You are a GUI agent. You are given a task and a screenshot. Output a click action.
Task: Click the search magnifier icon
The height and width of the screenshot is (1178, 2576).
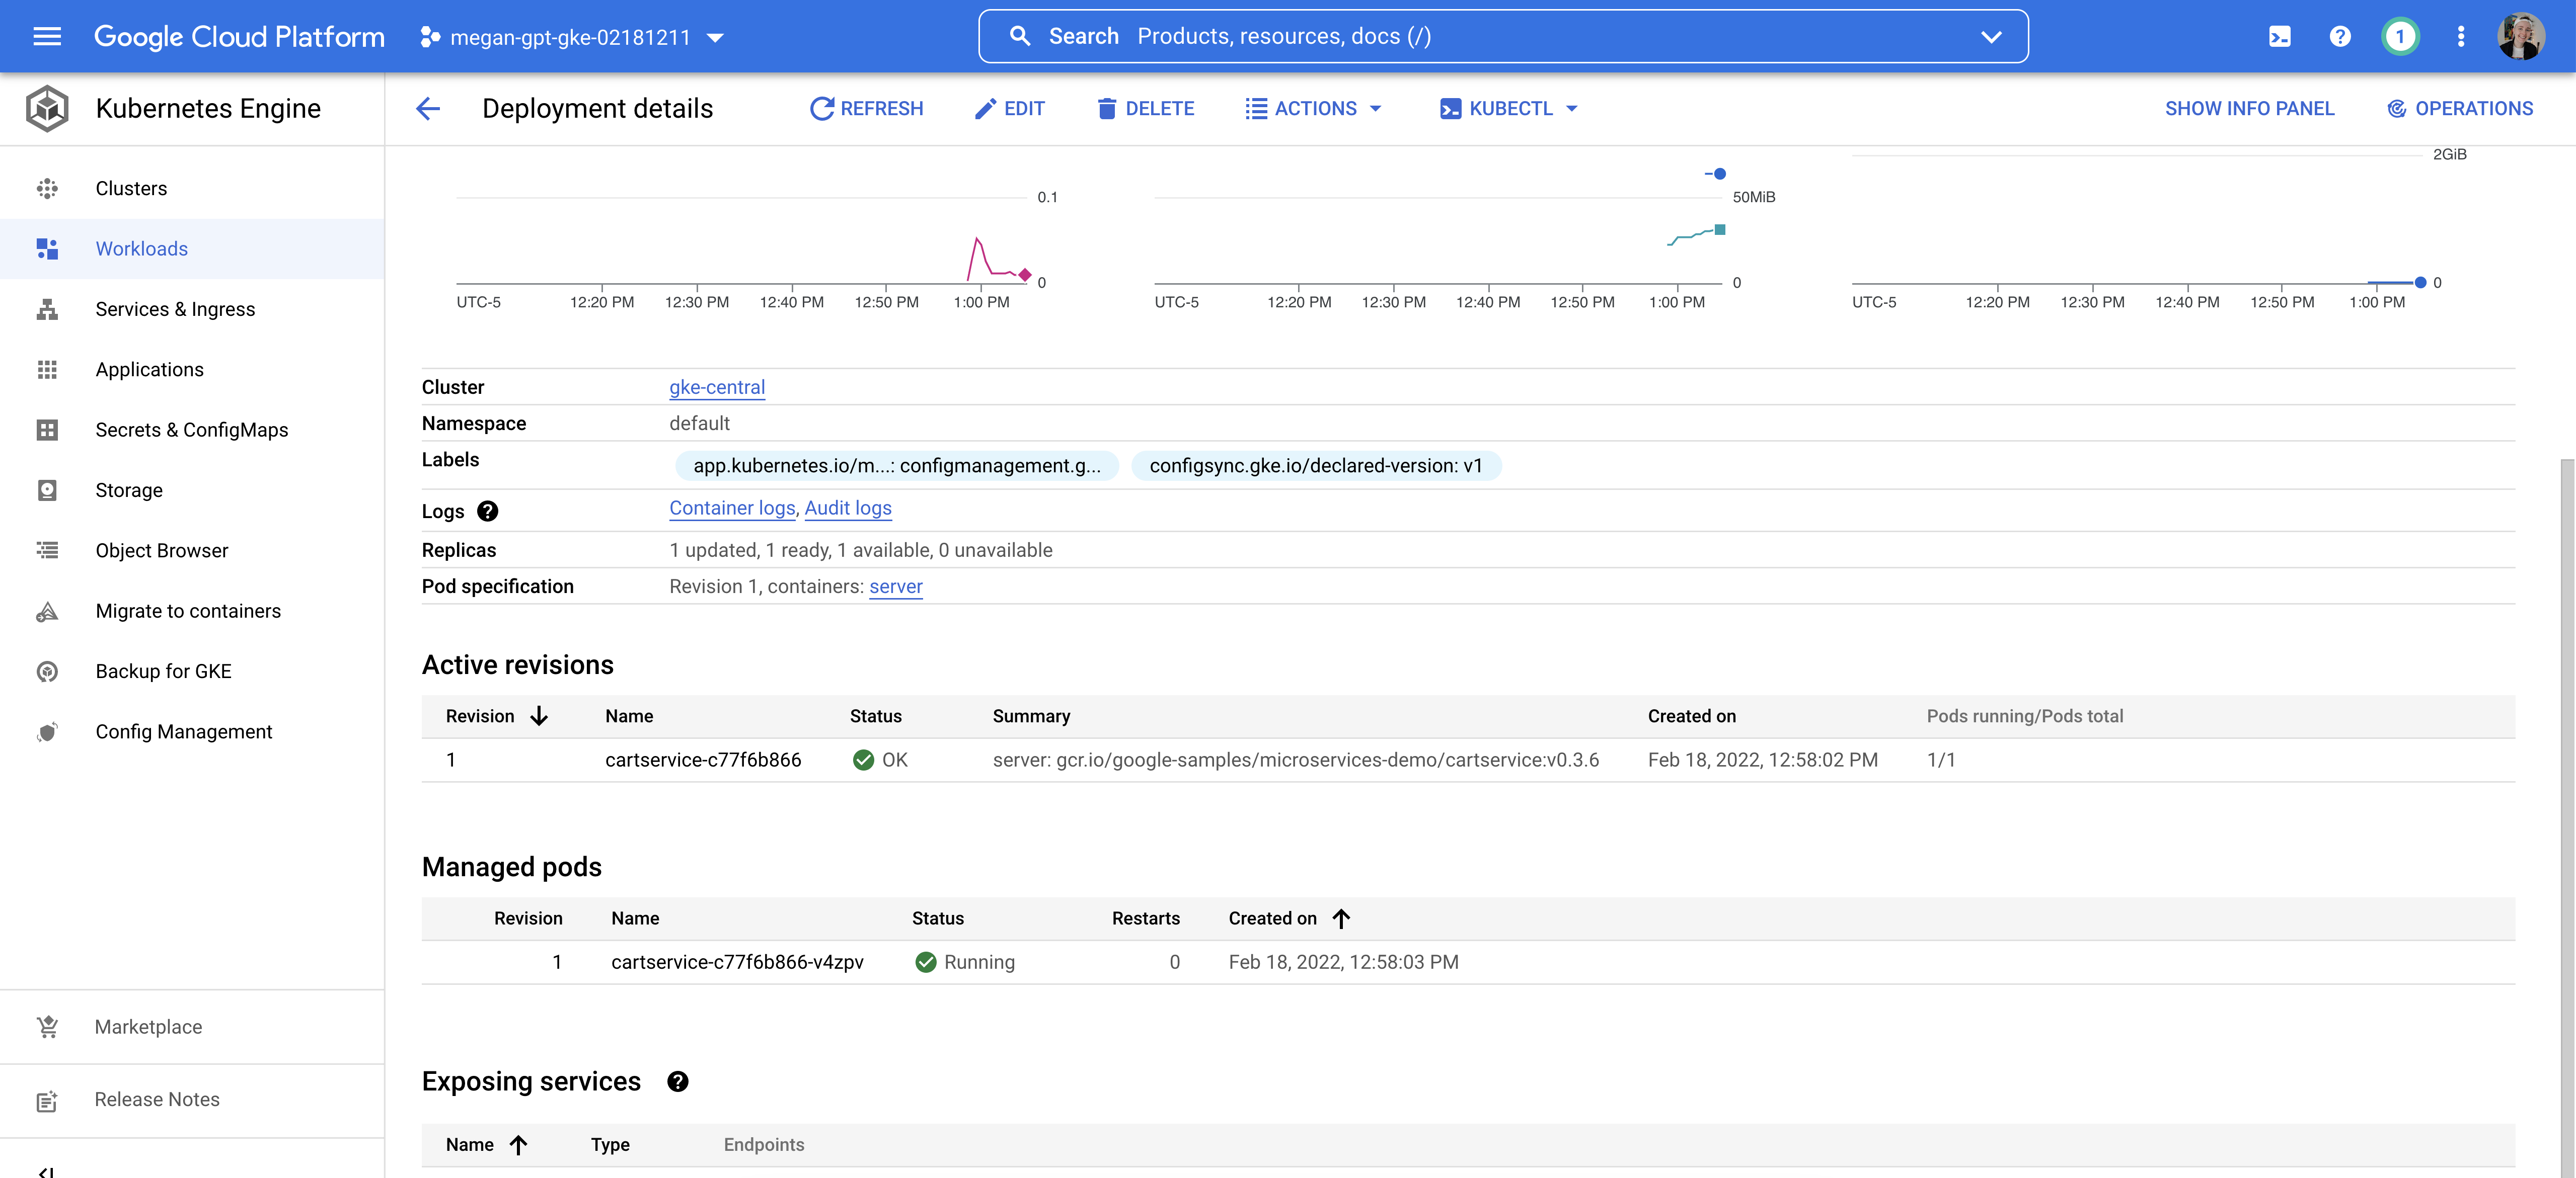(x=1020, y=36)
